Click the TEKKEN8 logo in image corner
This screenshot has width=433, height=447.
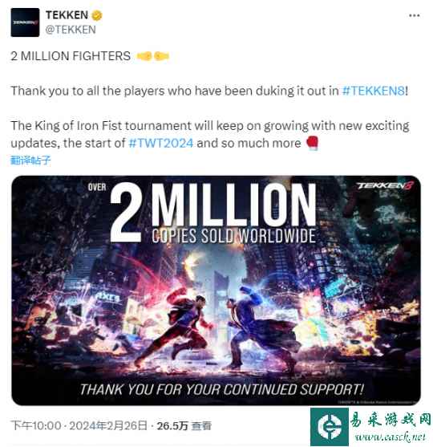pos(385,186)
